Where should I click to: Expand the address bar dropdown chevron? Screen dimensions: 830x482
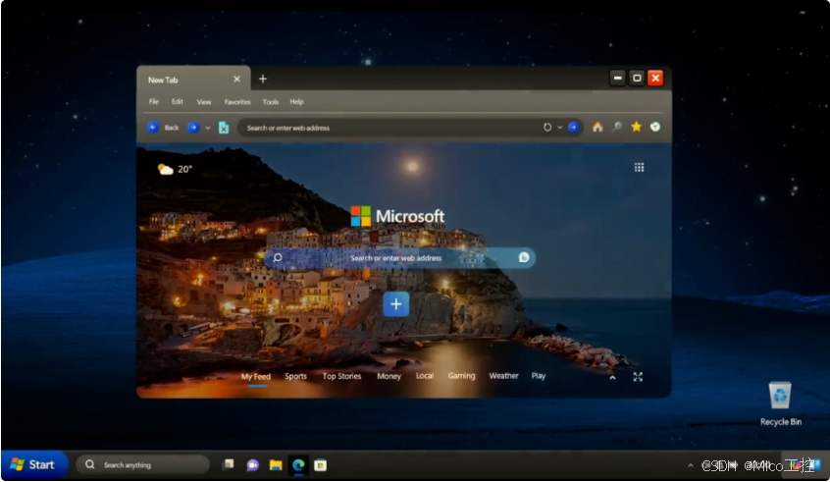point(559,128)
